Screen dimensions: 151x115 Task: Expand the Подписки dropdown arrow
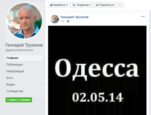click(x=90, y=5)
